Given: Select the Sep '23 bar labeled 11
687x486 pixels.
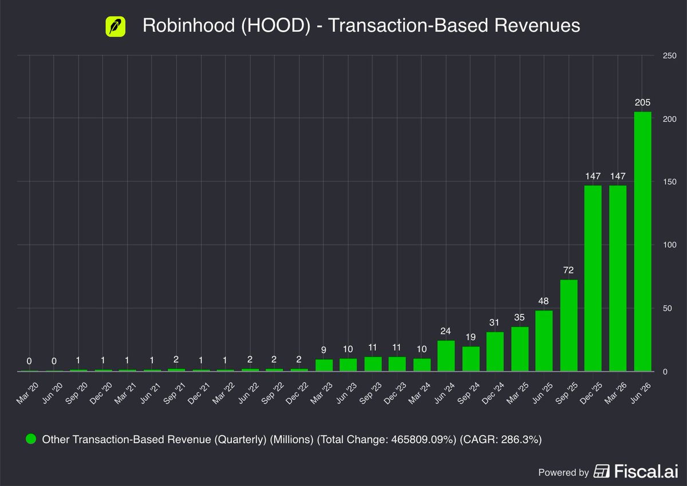Looking at the screenshot, I should click(373, 364).
